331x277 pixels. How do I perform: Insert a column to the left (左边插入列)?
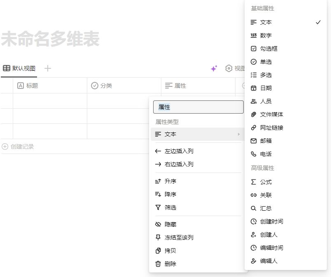(x=179, y=151)
